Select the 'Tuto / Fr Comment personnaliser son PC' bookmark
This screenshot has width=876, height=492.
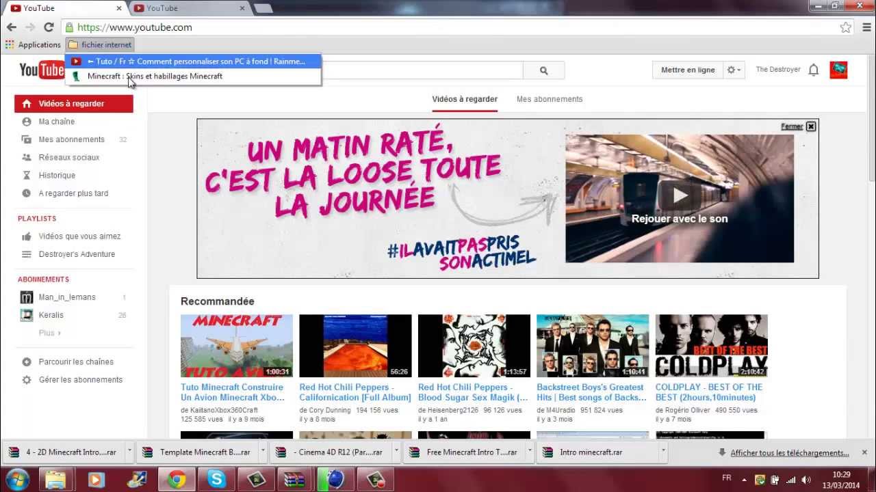tap(193, 61)
